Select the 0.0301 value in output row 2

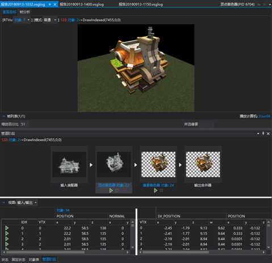237,239
